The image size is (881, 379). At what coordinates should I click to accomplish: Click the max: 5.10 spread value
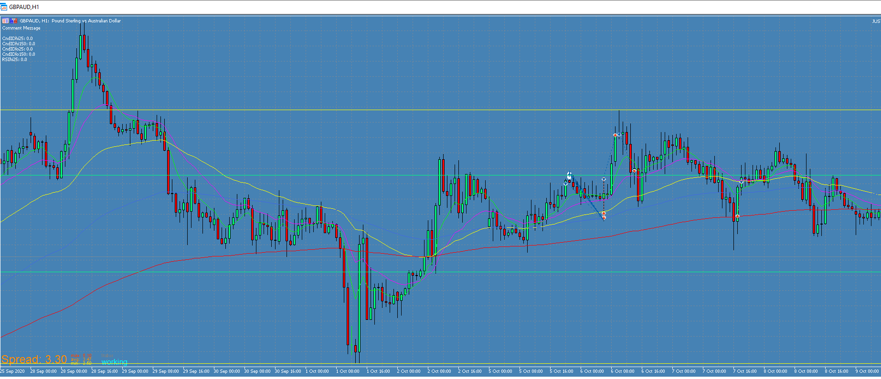click(81, 356)
